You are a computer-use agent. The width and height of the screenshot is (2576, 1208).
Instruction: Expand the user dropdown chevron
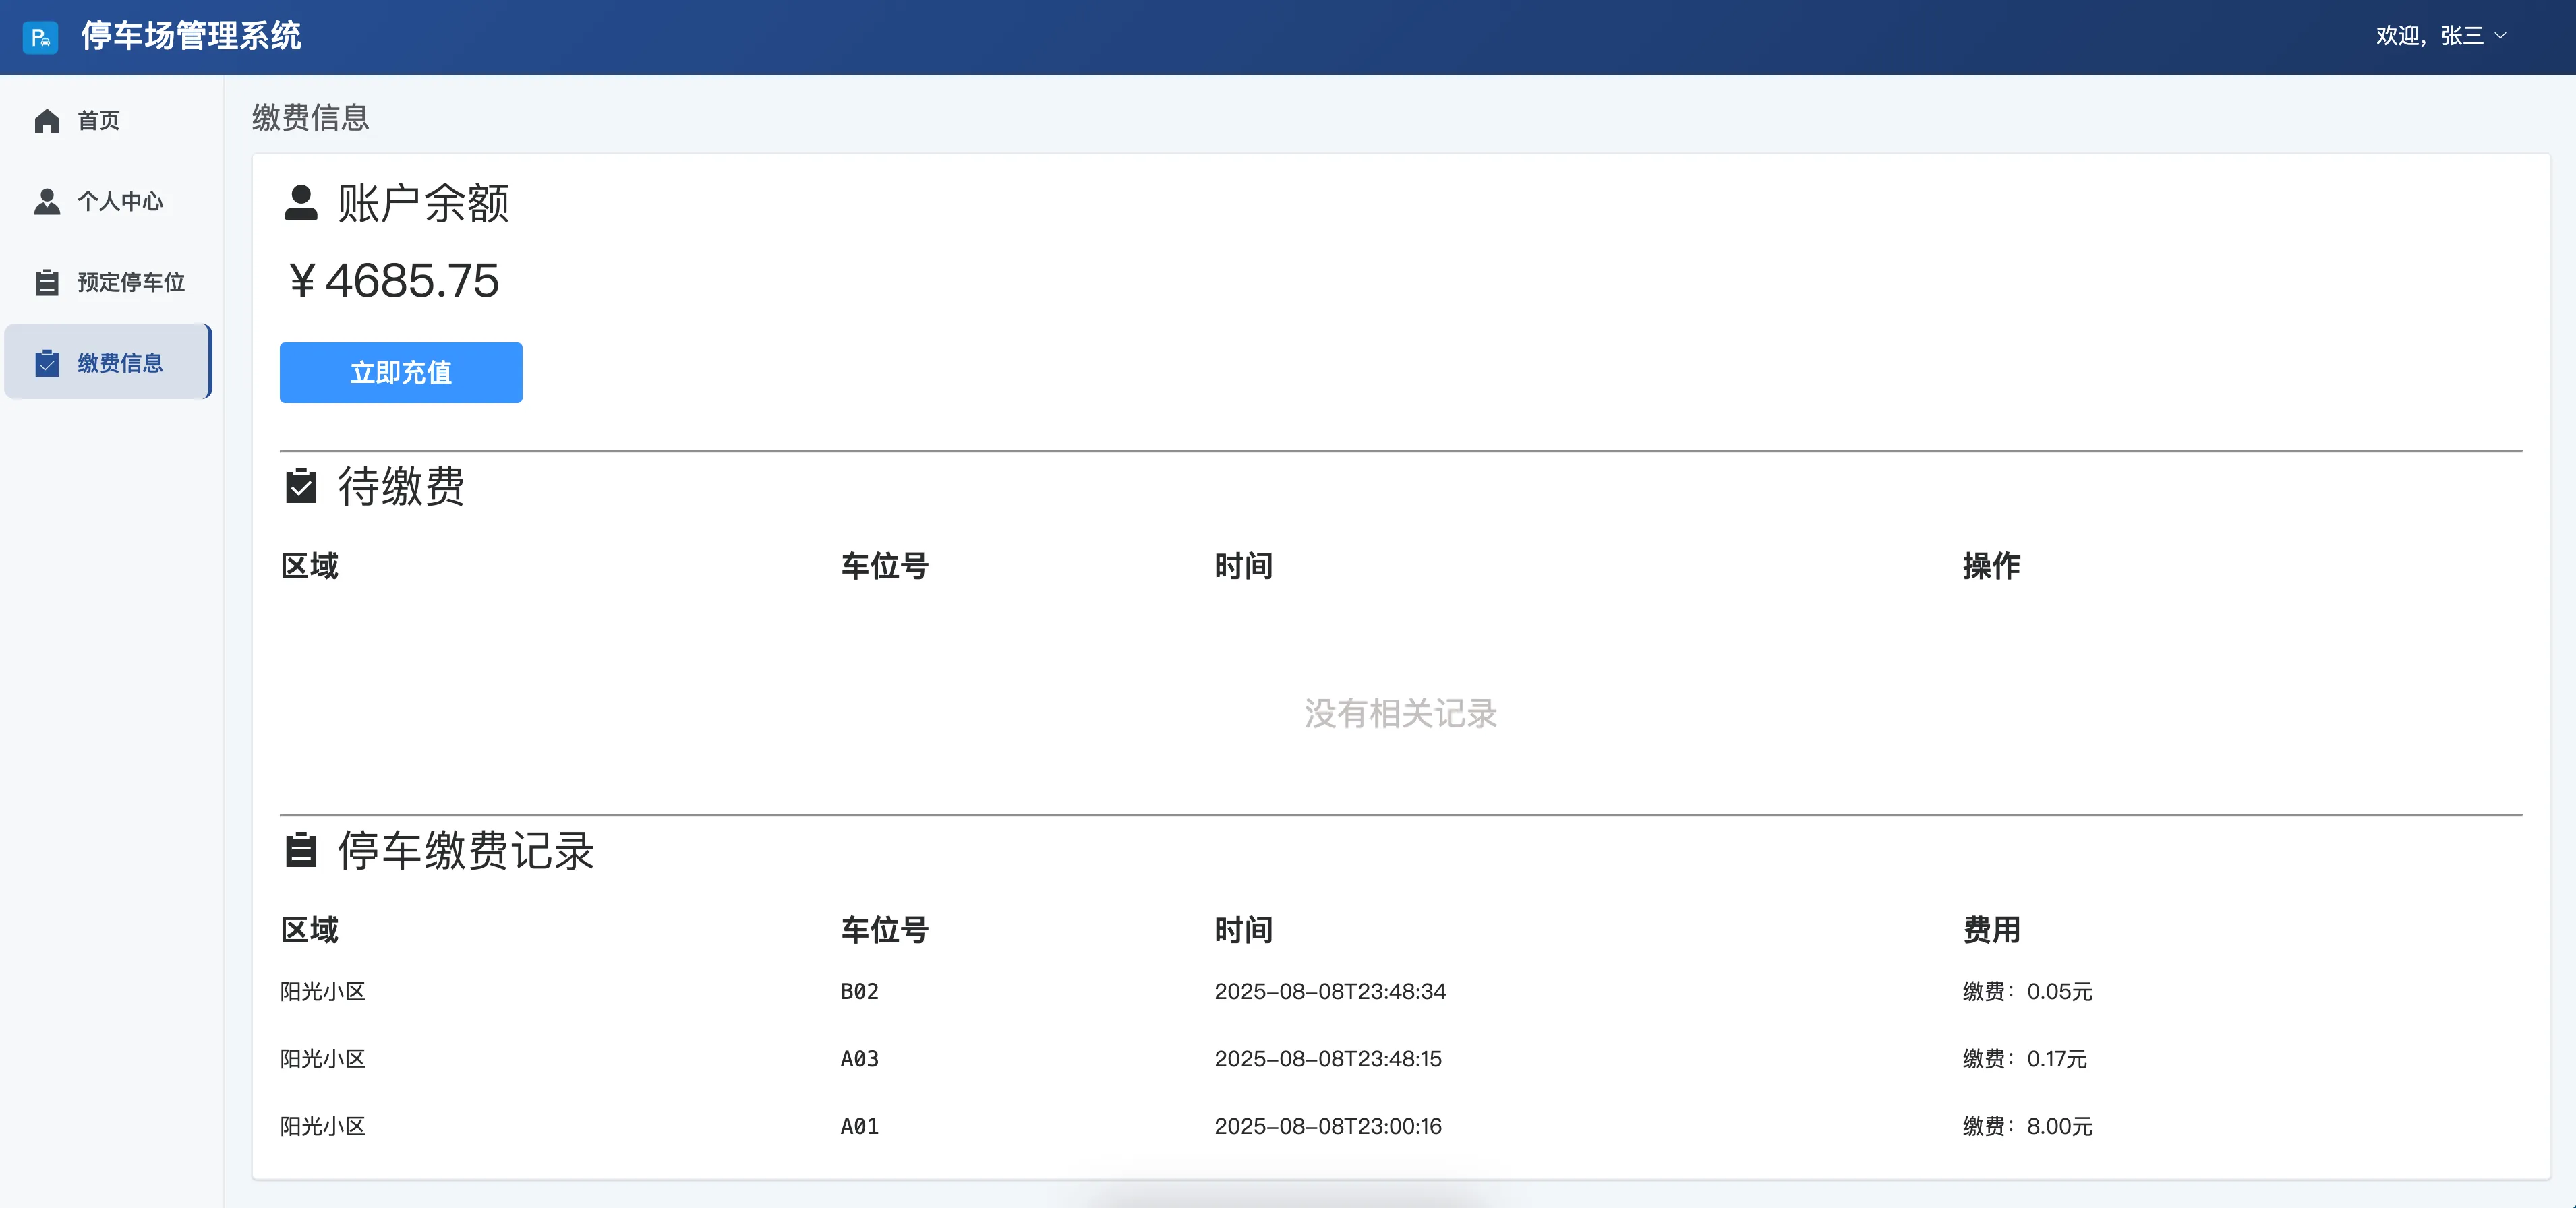2501,36
